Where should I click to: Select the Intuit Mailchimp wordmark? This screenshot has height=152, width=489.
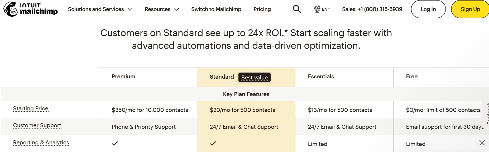(x=39, y=9)
